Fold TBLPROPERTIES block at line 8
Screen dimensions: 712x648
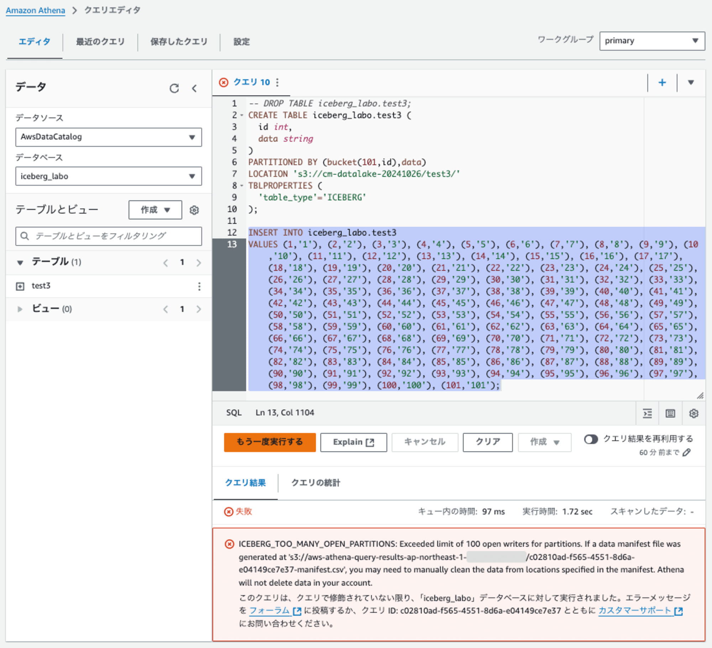242,186
